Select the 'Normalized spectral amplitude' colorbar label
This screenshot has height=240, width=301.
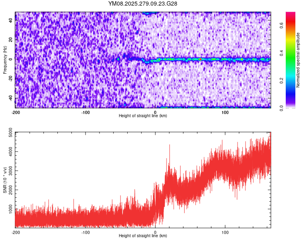(x=298, y=60)
